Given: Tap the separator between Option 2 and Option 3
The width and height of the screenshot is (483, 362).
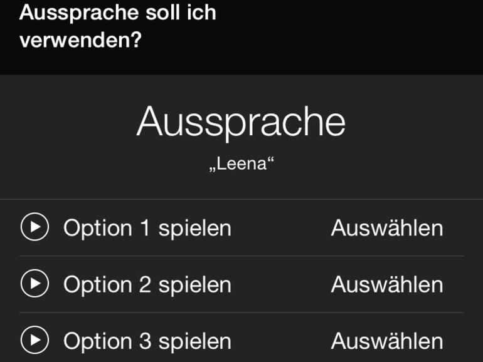Looking at the screenshot, I should point(242,313).
